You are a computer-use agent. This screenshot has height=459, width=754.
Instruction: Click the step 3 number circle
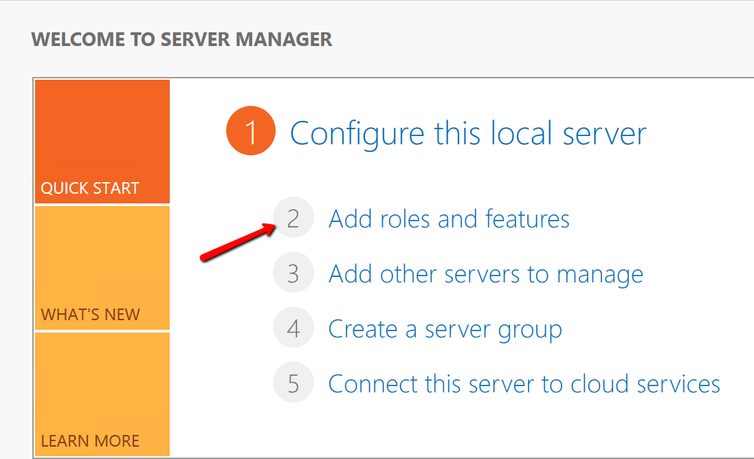(293, 273)
